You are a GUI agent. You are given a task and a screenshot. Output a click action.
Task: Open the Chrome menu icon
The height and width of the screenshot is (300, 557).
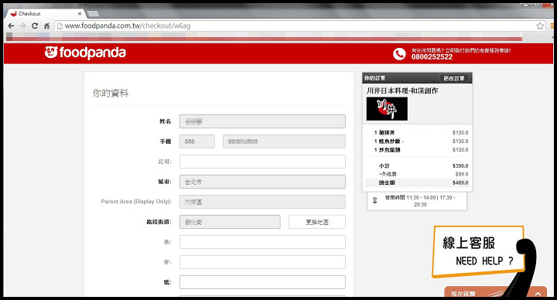tap(552, 26)
